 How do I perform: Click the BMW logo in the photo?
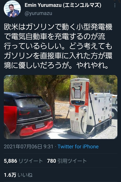point(40,111)
